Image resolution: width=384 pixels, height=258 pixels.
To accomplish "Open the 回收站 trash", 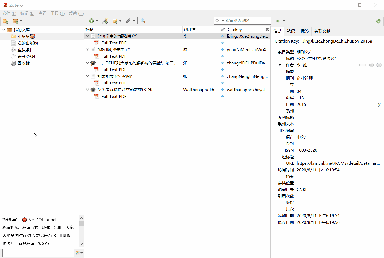I will pos(24,63).
